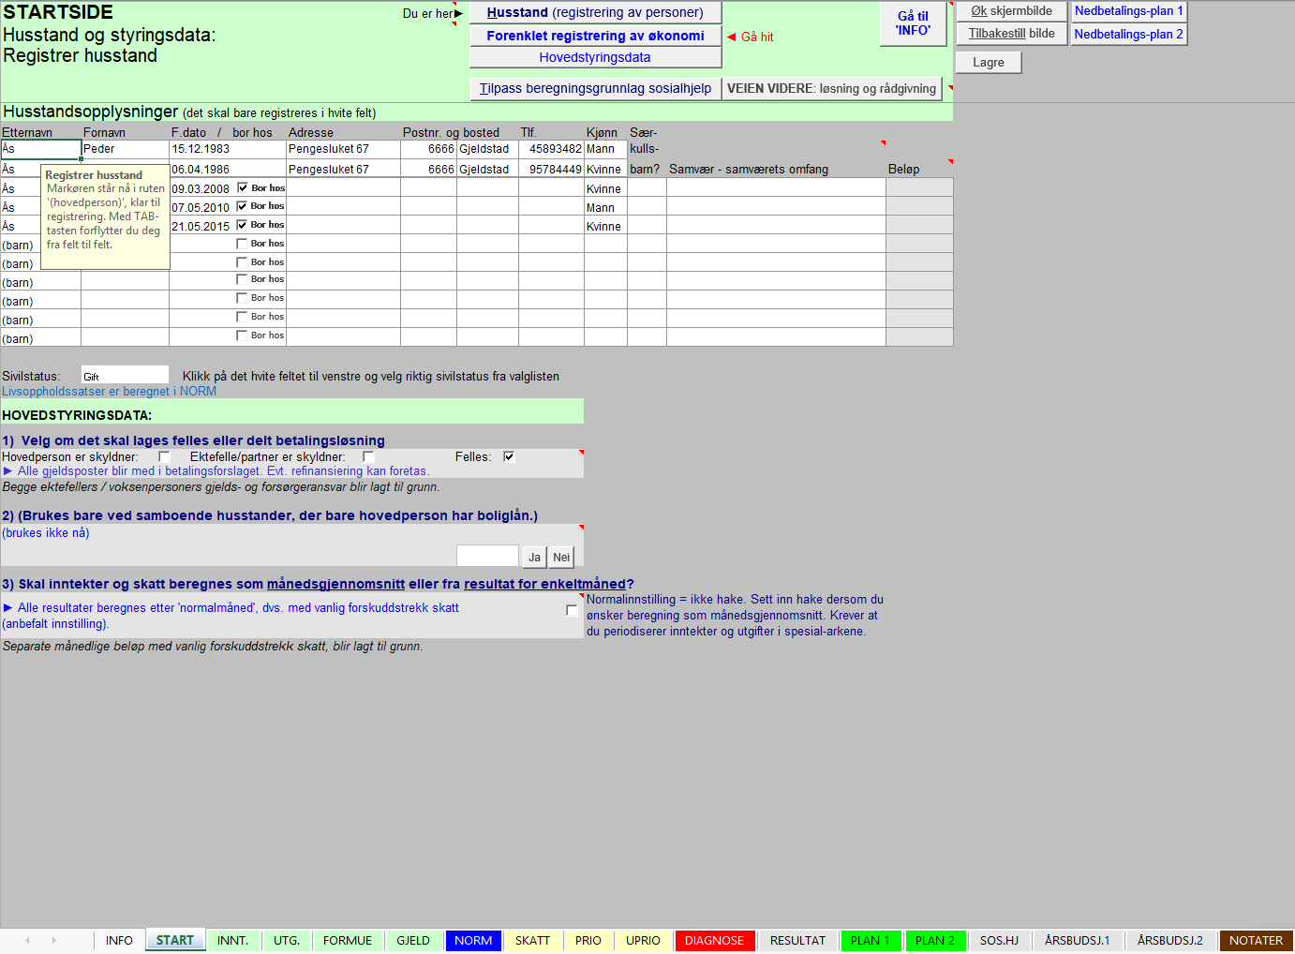Select phone number cell 95784449
The width and height of the screenshot is (1295, 954).
click(551, 170)
